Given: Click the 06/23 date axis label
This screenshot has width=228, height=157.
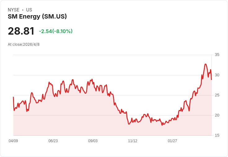Looking at the screenshot, I should click(53, 141).
